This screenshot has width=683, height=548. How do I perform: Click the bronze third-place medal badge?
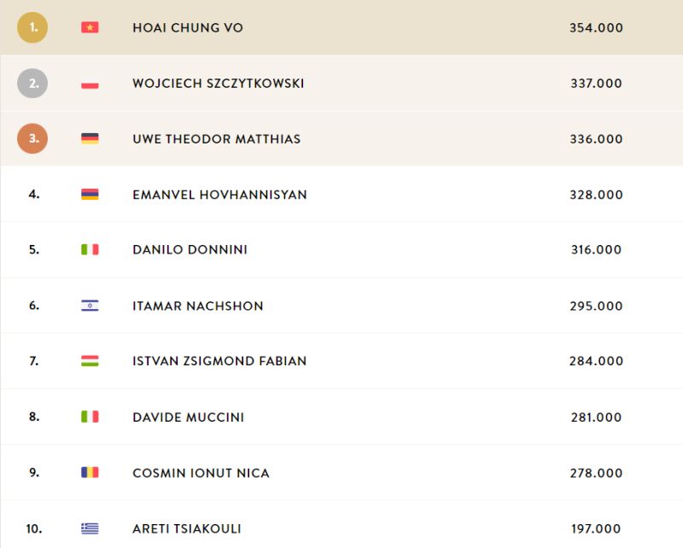click(32, 138)
